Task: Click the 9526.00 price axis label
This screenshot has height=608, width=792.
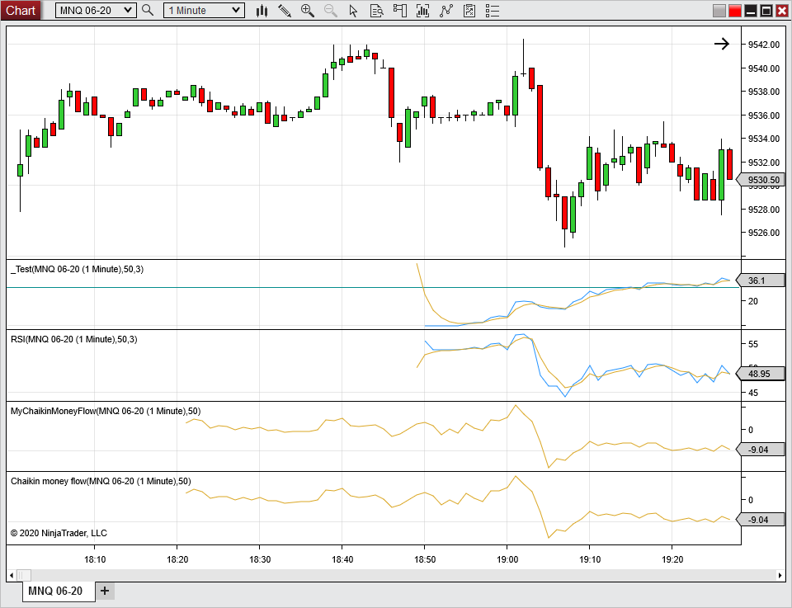Action: pos(764,233)
